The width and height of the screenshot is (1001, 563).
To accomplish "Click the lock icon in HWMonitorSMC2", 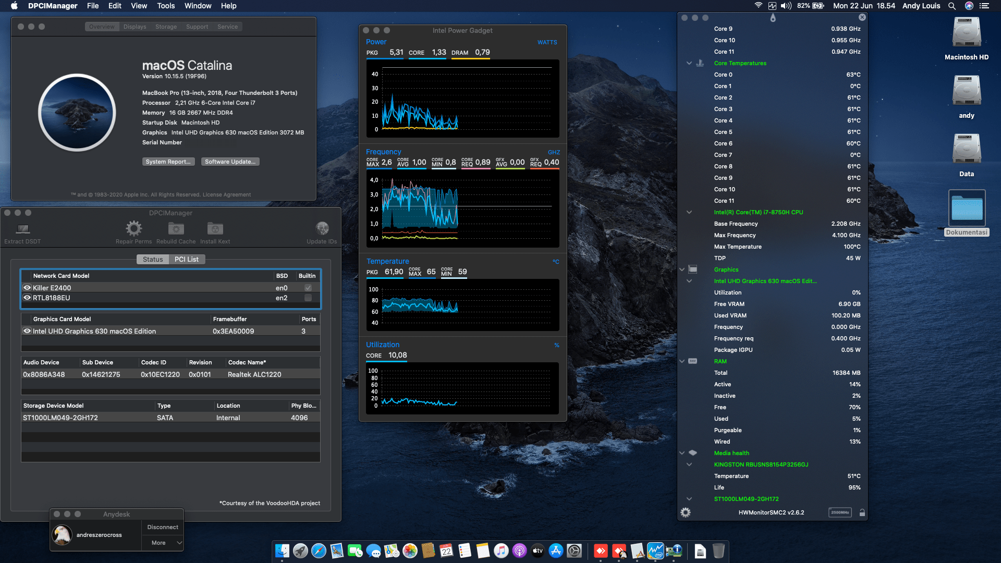I will click(862, 512).
